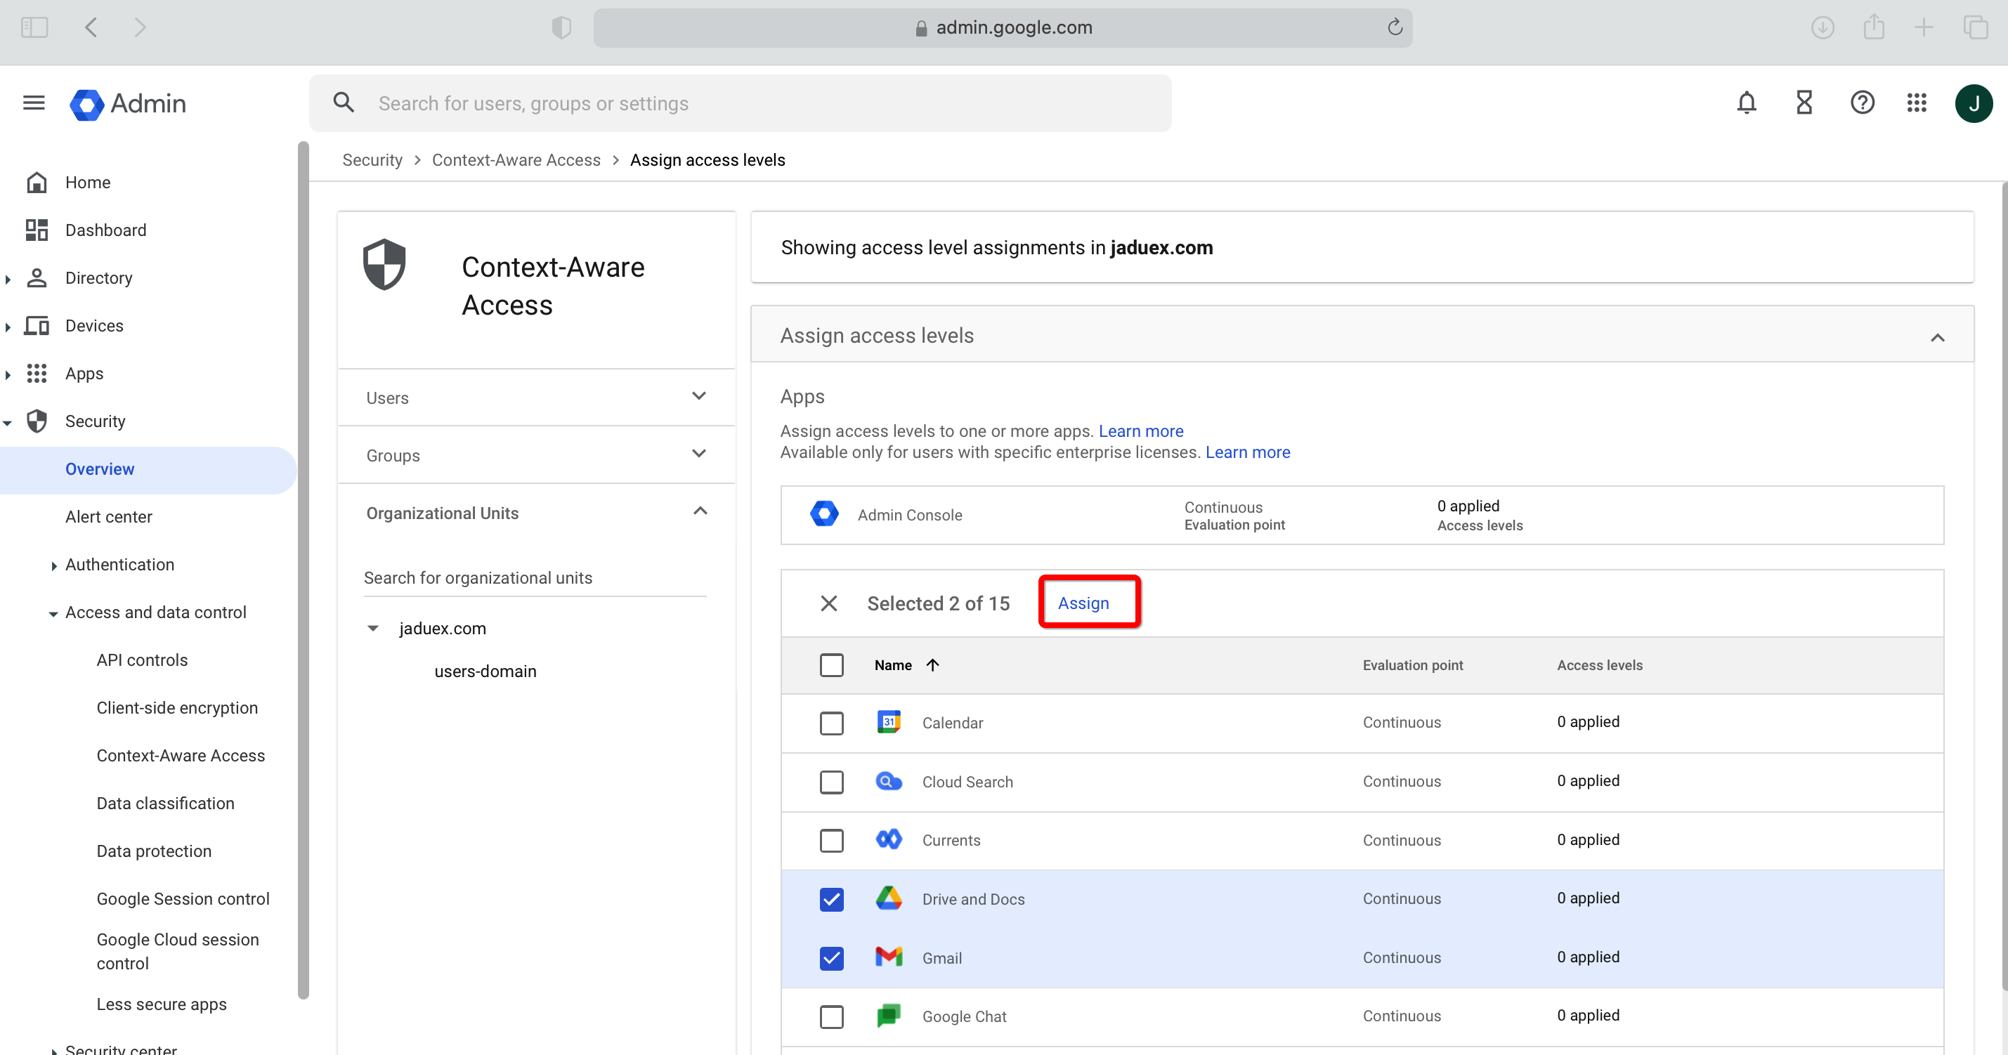Screen dimensions: 2008x1055
Task: Open Alert center
Action: [x=108, y=516]
